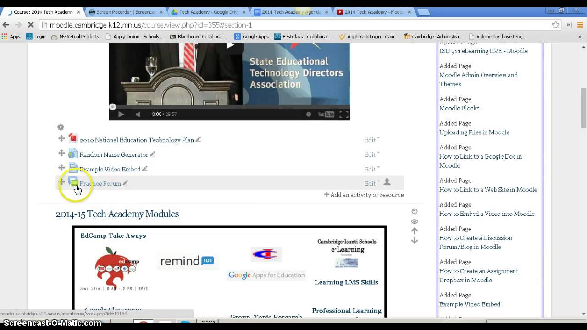587x330 pixels.
Task: Mute the embedded video volume
Action: pos(138,114)
